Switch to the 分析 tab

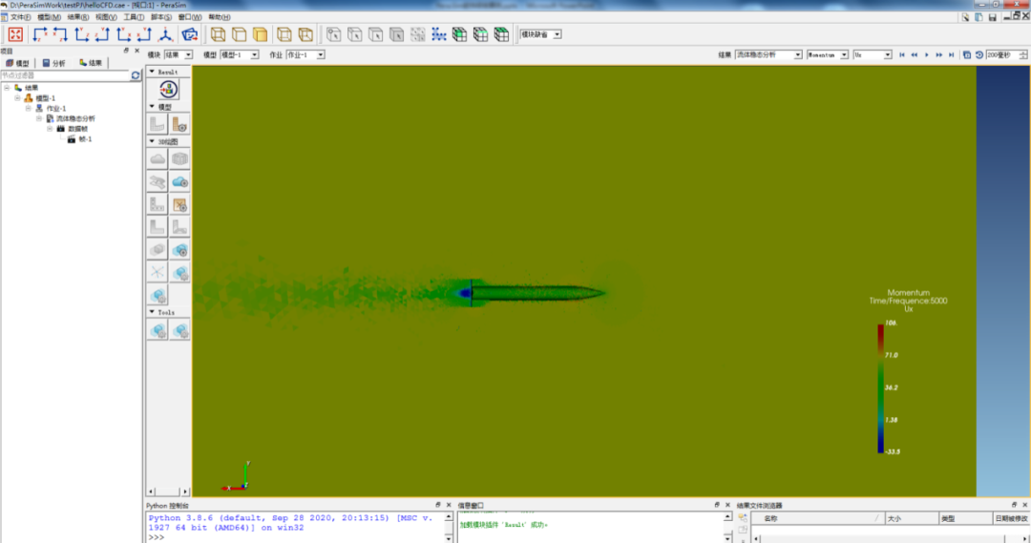pyautogui.click(x=54, y=63)
